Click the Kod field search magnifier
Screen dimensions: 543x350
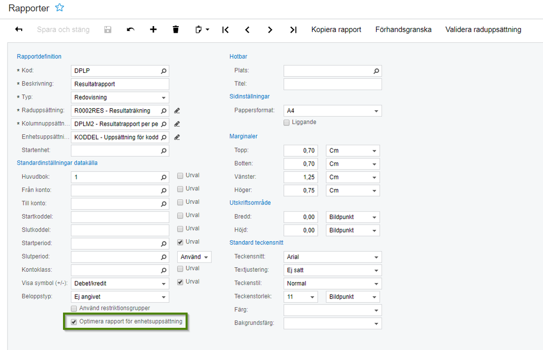click(164, 71)
